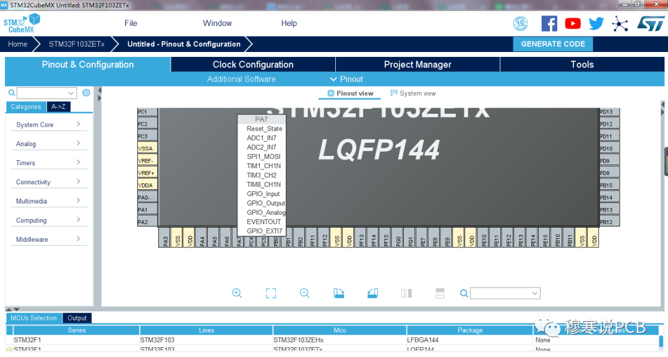Open Twitter bird icon

596,24
